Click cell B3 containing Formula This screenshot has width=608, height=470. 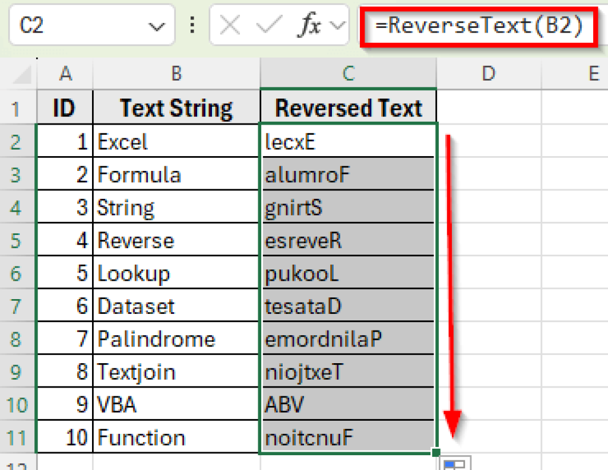click(176, 174)
